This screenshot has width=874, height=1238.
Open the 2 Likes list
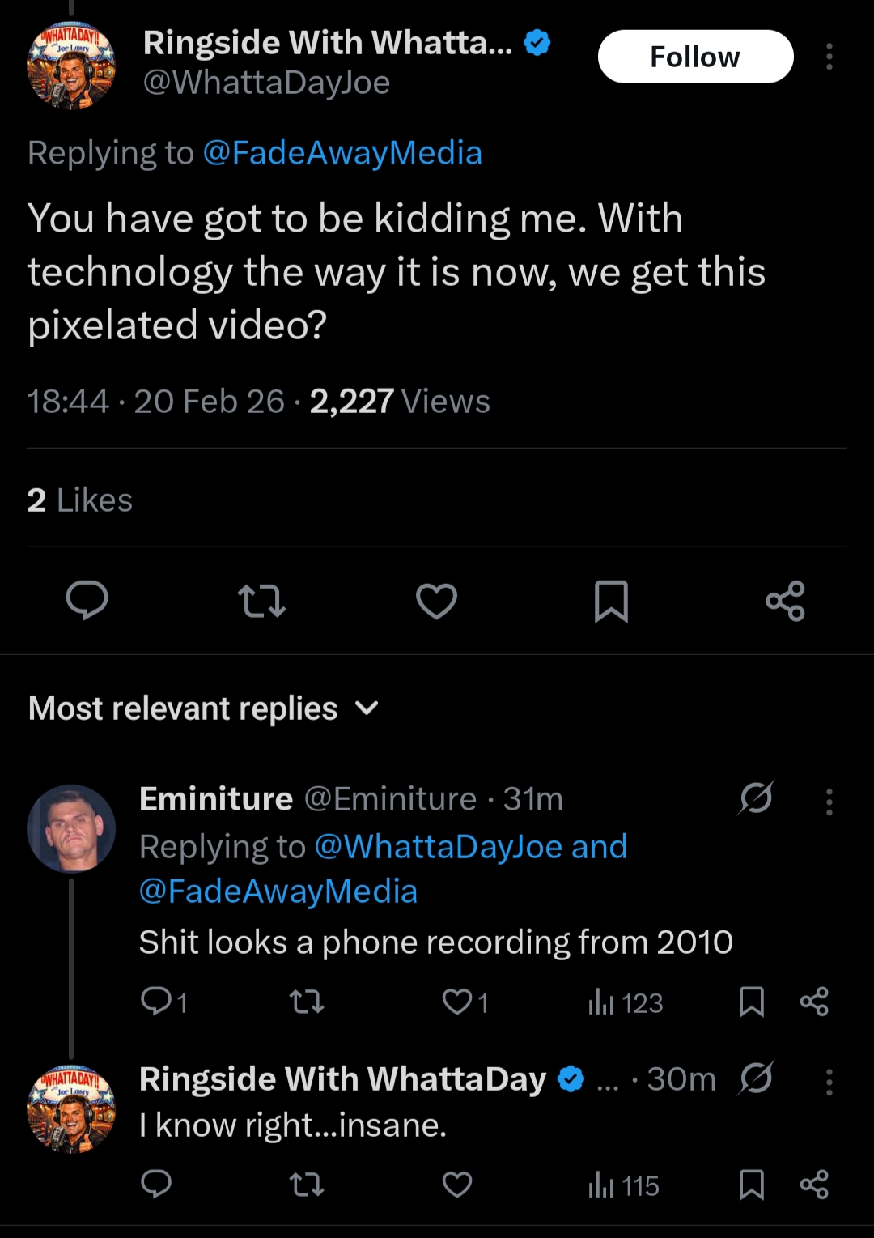click(79, 500)
